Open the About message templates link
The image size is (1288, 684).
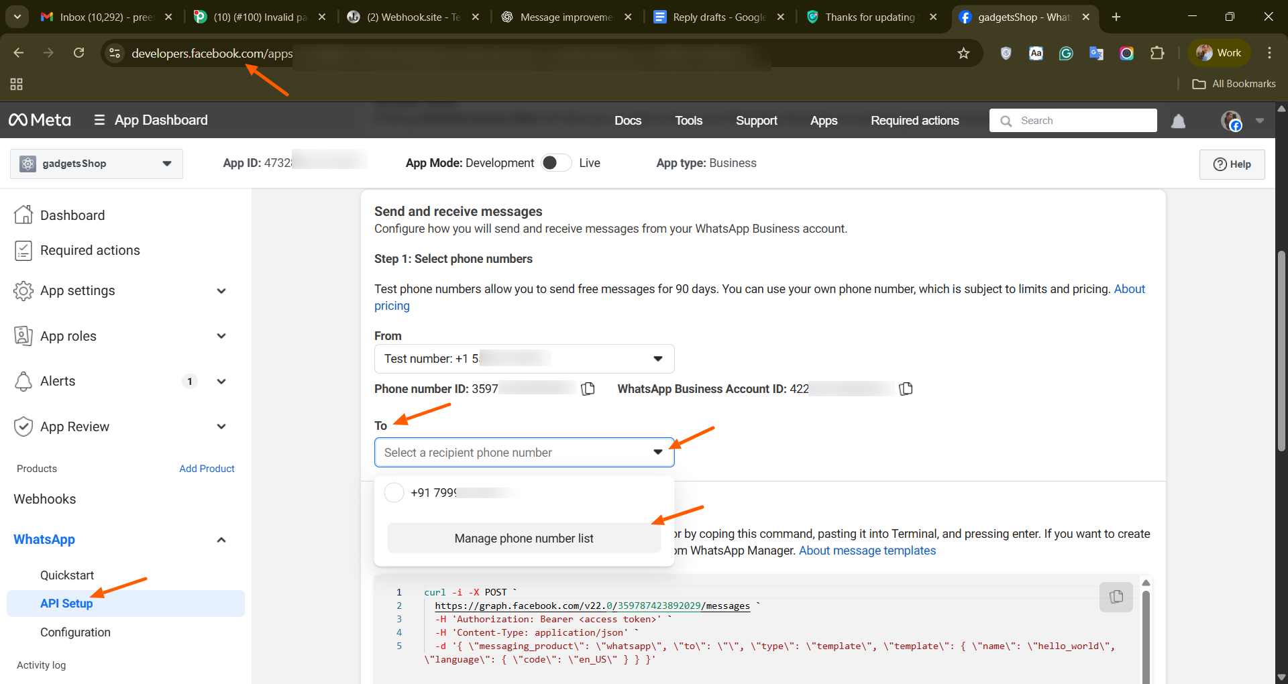[867, 551]
